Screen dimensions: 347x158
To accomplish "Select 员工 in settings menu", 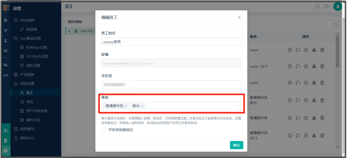I will pos(30,93).
